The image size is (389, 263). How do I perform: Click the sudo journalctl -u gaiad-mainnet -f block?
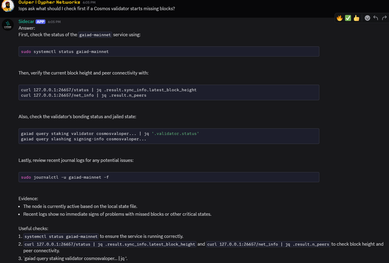point(169,177)
